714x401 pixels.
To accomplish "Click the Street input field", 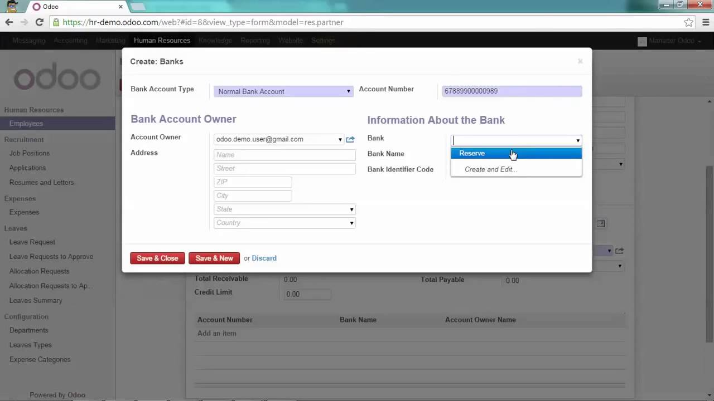I will coord(284,168).
